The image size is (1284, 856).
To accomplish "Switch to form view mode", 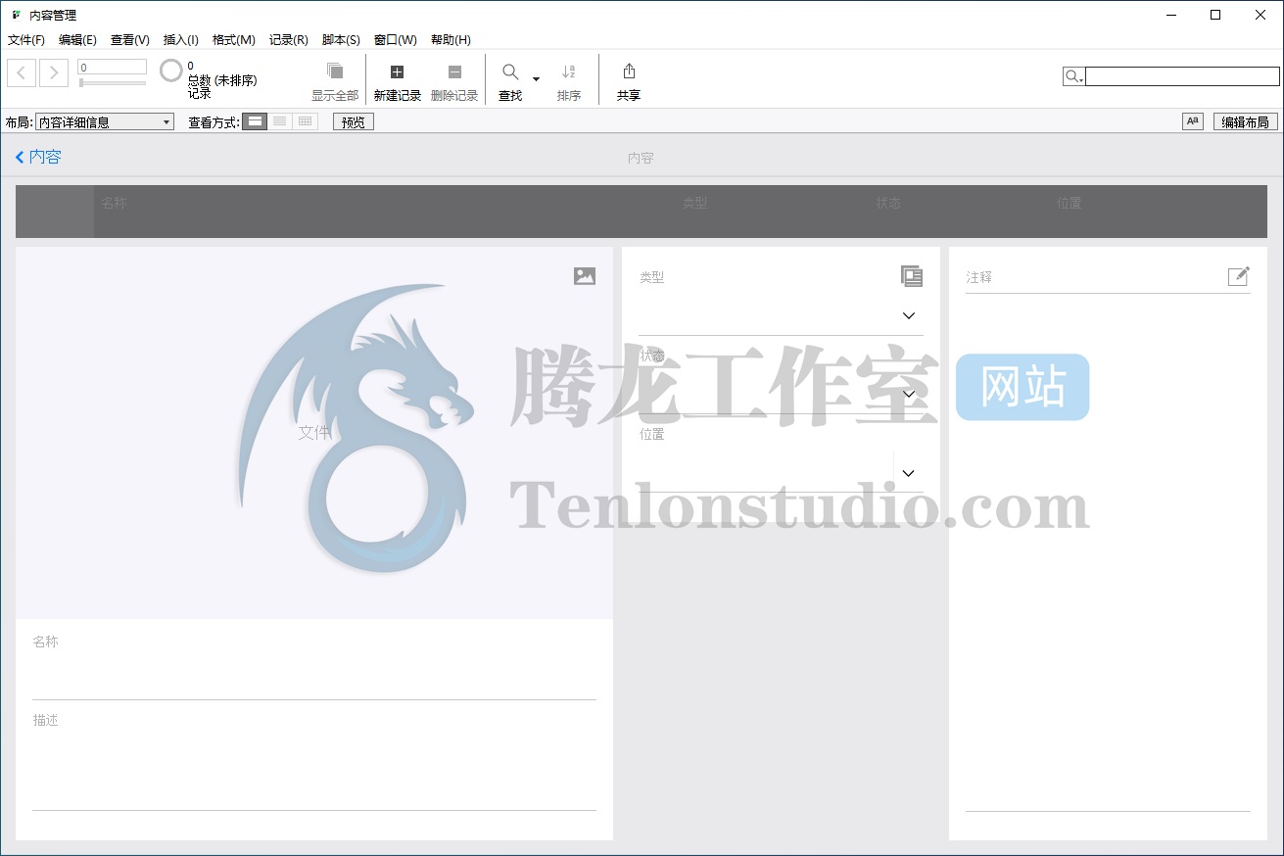I will [x=255, y=121].
